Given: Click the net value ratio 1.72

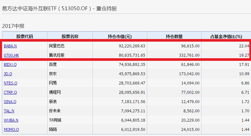Looking at the screenshot, I should pyautogui.click(x=245, y=101).
